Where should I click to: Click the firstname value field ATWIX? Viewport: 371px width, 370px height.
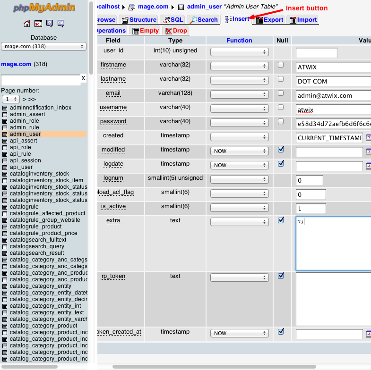333,67
